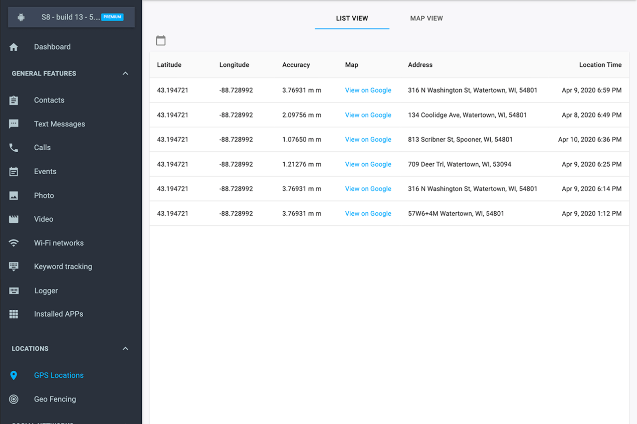Click the Calls phone icon
Viewport: 637px width, 424px height.
(x=14, y=148)
